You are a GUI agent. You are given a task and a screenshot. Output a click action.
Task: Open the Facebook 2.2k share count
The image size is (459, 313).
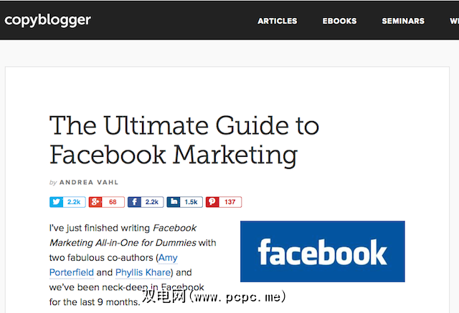coord(152,202)
